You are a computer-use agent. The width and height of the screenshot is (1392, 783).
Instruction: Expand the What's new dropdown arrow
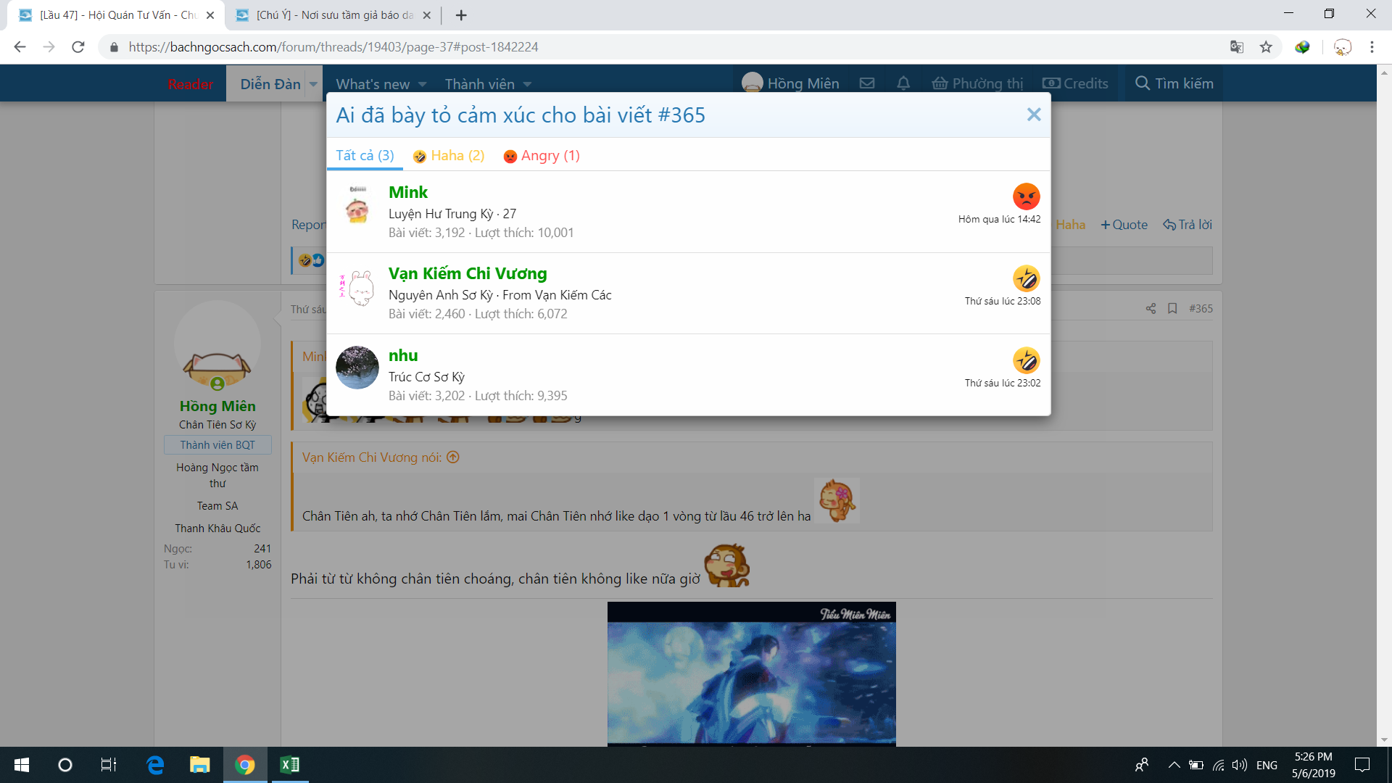423,84
